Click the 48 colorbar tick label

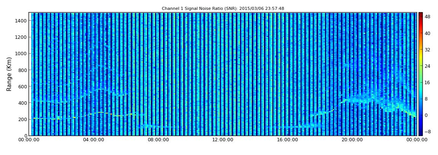click(x=427, y=17)
